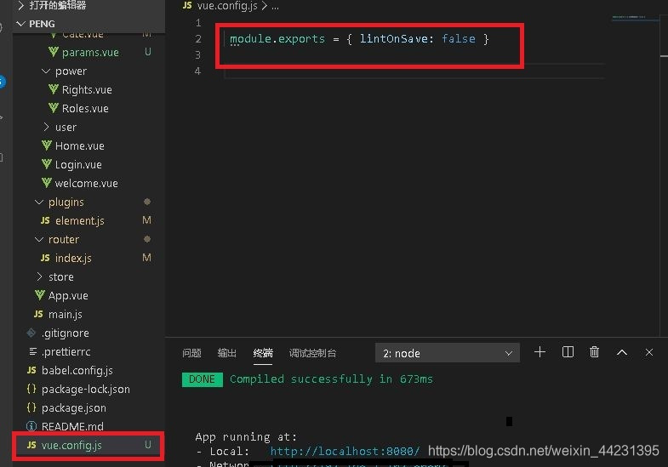The height and width of the screenshot is (467, 668).
Task: Select the README.md file
Action: pyautogui.click(x=72, y=426)
